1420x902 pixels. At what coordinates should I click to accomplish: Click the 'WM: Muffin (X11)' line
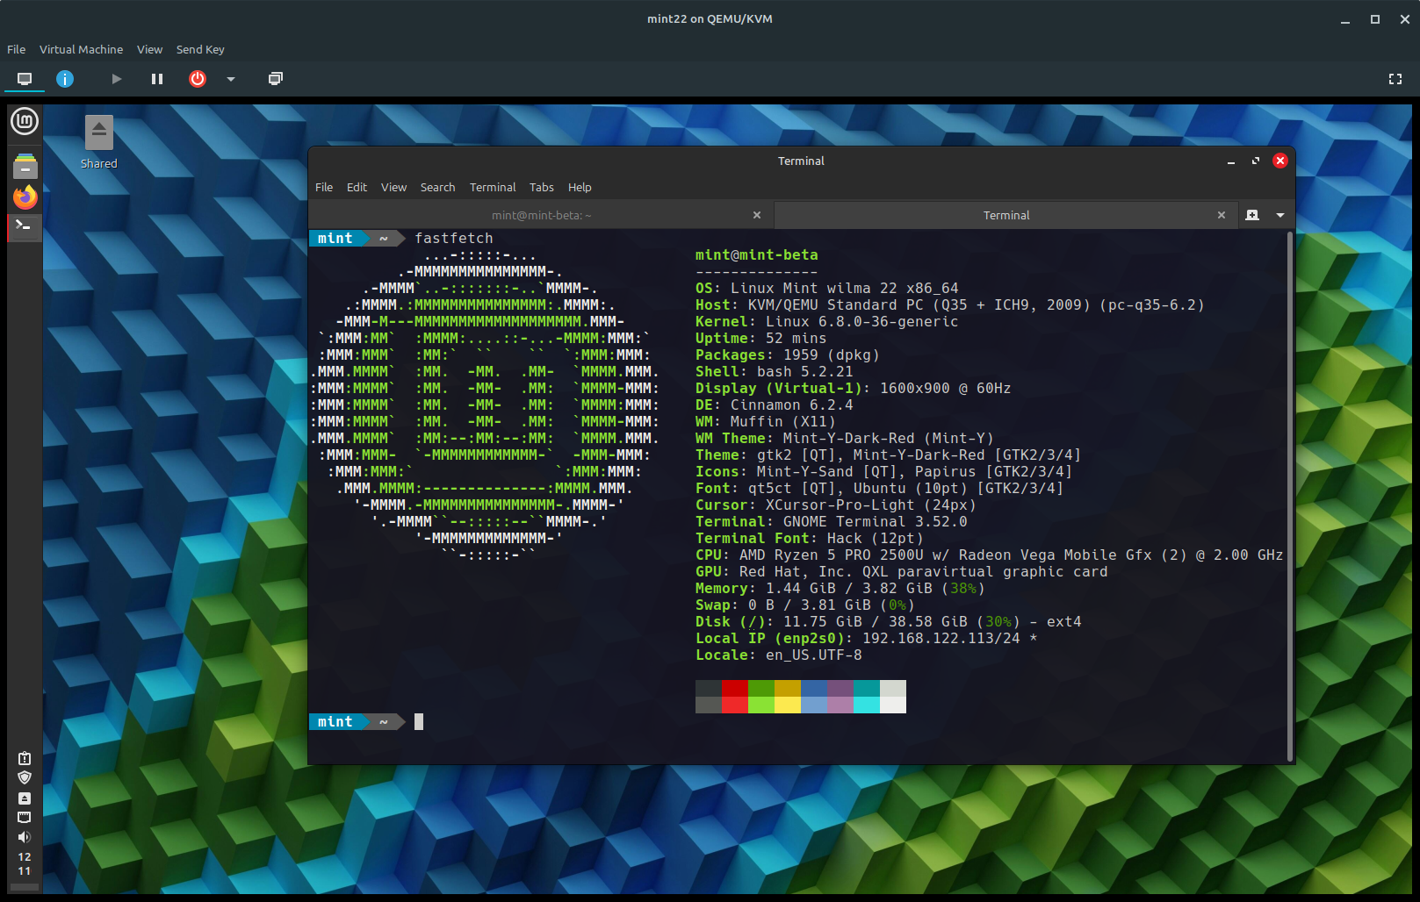click(x=766, y=421)
